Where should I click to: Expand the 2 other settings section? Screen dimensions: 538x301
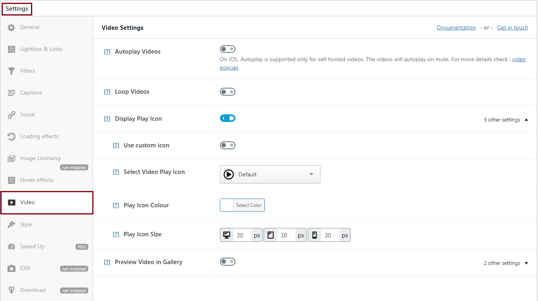[x=506, y=263]
